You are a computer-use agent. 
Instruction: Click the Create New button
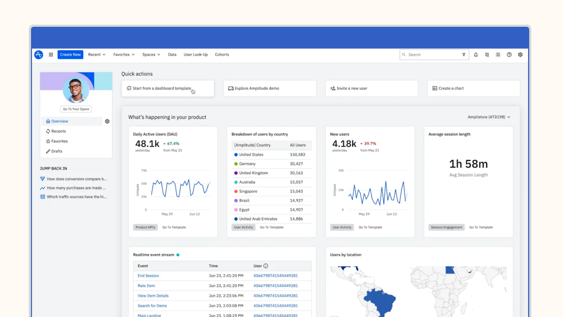(70, 55)
